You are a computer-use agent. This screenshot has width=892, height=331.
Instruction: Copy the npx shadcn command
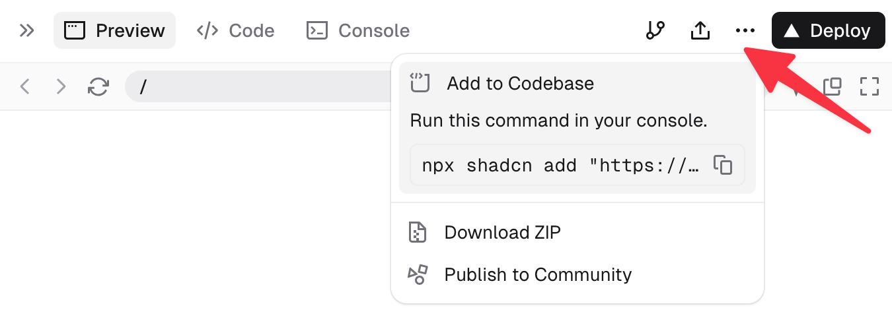point(723,165)
